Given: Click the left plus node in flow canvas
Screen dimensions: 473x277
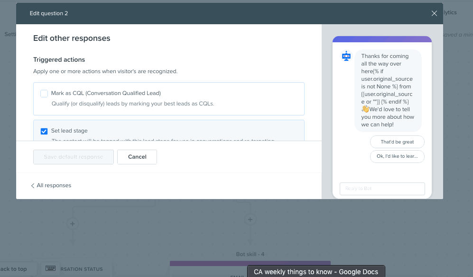Looking at the screenshot, I should [73, 224].
